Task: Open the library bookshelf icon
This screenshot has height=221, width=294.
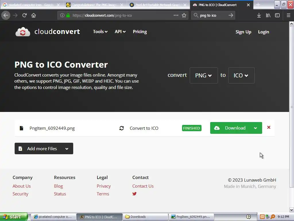Action: pyautogui.click(x=268, y=15)
